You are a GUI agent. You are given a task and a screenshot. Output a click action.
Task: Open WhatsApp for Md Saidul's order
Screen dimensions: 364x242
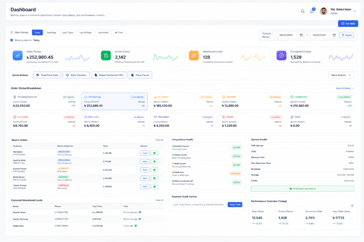pos(154,153)
